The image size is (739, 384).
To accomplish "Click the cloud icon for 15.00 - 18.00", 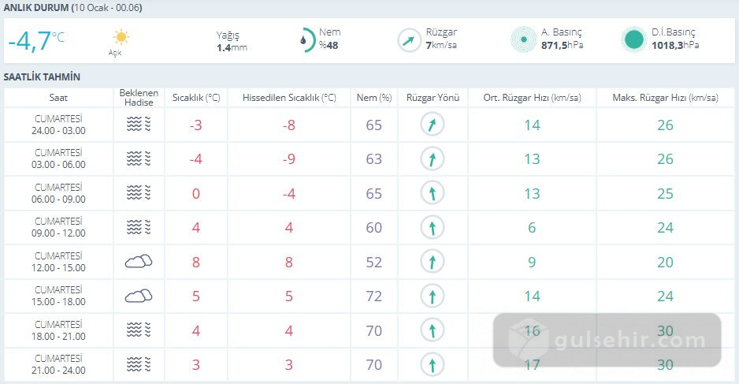I will (139, 296).
